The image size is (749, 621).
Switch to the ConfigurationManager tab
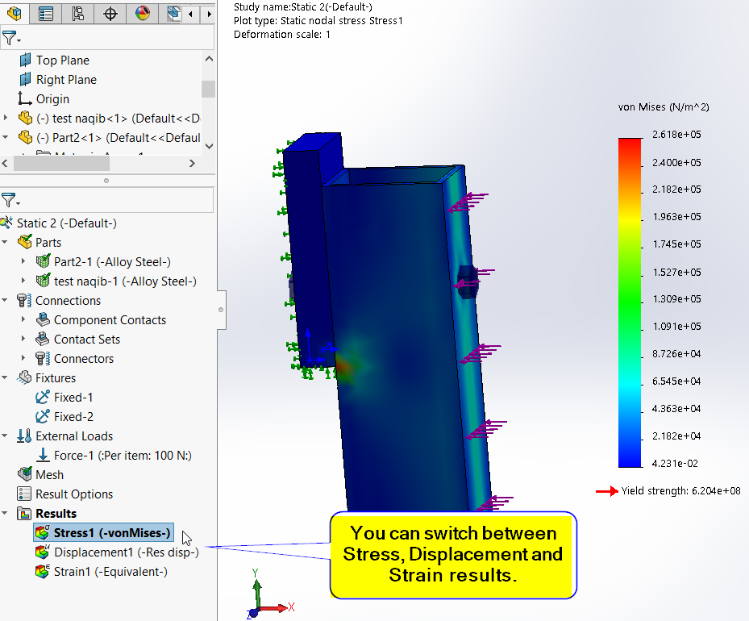[78, 13]
